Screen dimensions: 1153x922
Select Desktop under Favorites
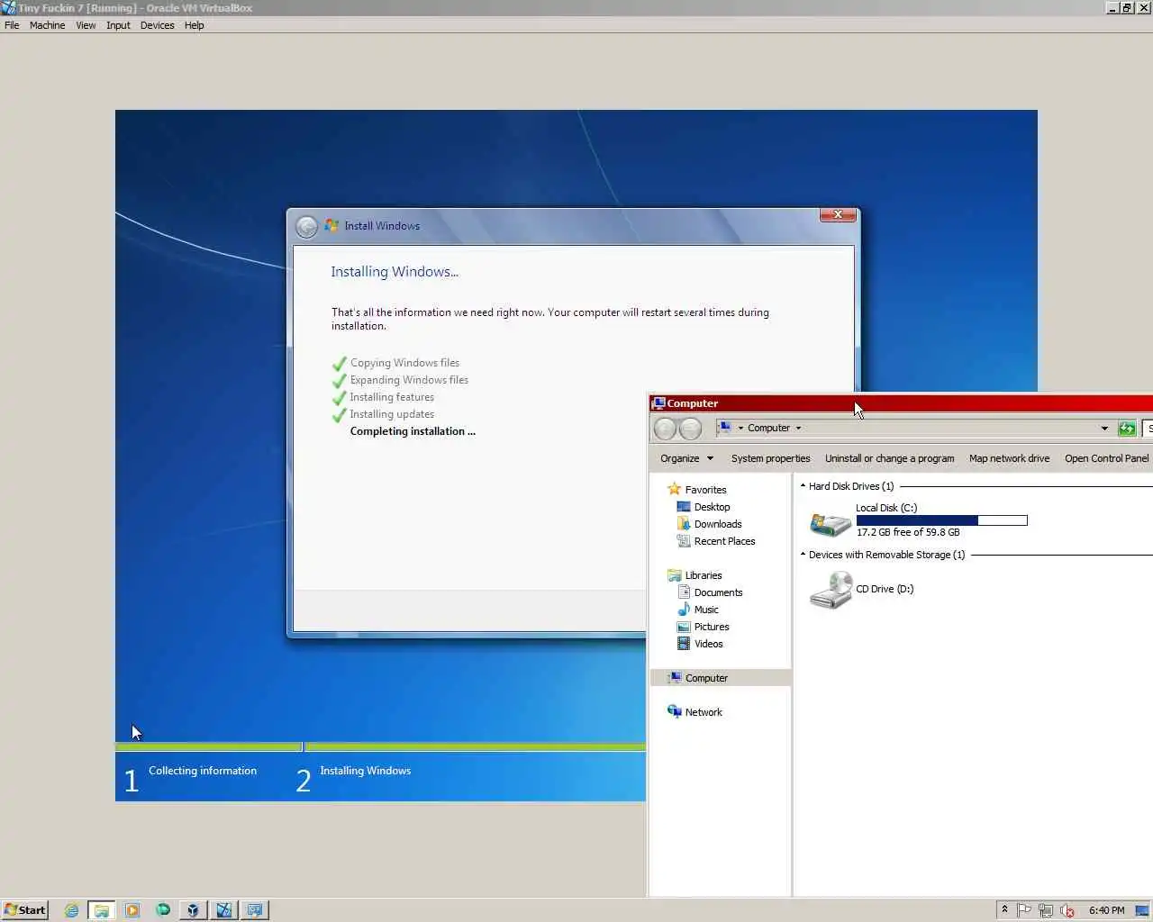[712, 507]
